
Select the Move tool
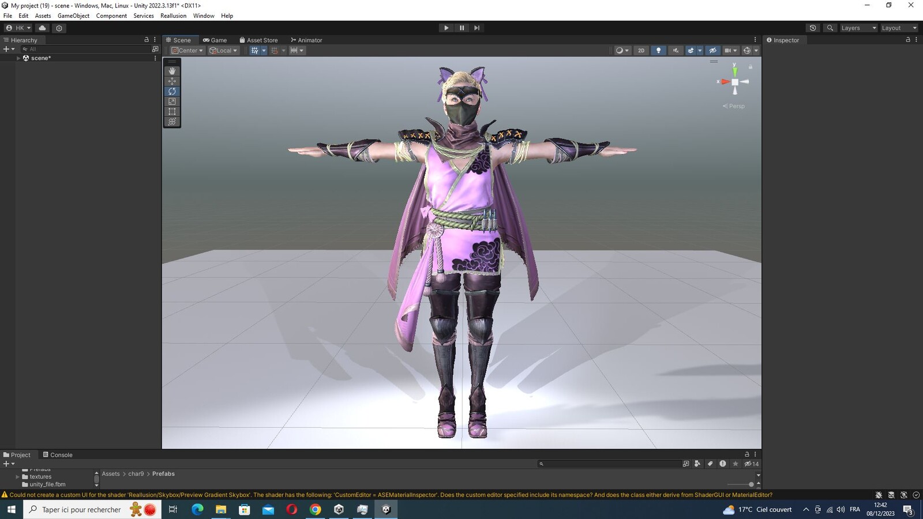click(172, 81)
